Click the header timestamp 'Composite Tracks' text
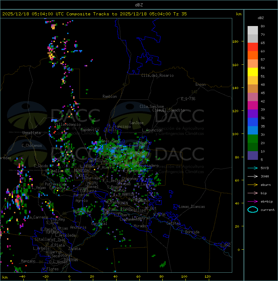Viewport: 278px width, 281px height. click(x=88, y=14)
